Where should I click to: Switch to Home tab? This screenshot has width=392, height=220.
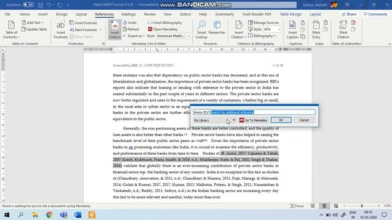[24, 14]
